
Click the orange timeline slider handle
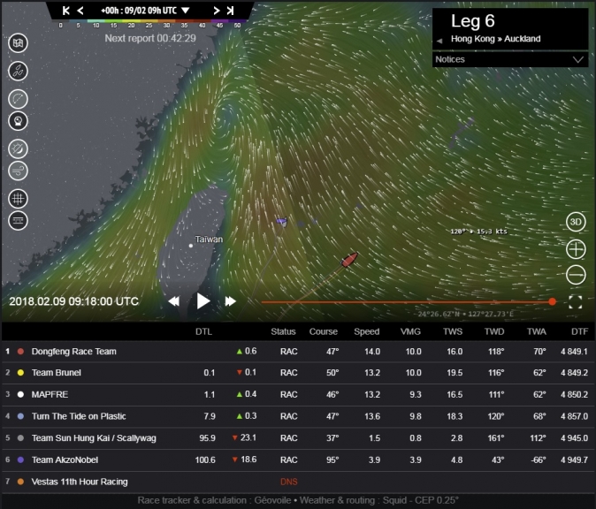(553, 301)
